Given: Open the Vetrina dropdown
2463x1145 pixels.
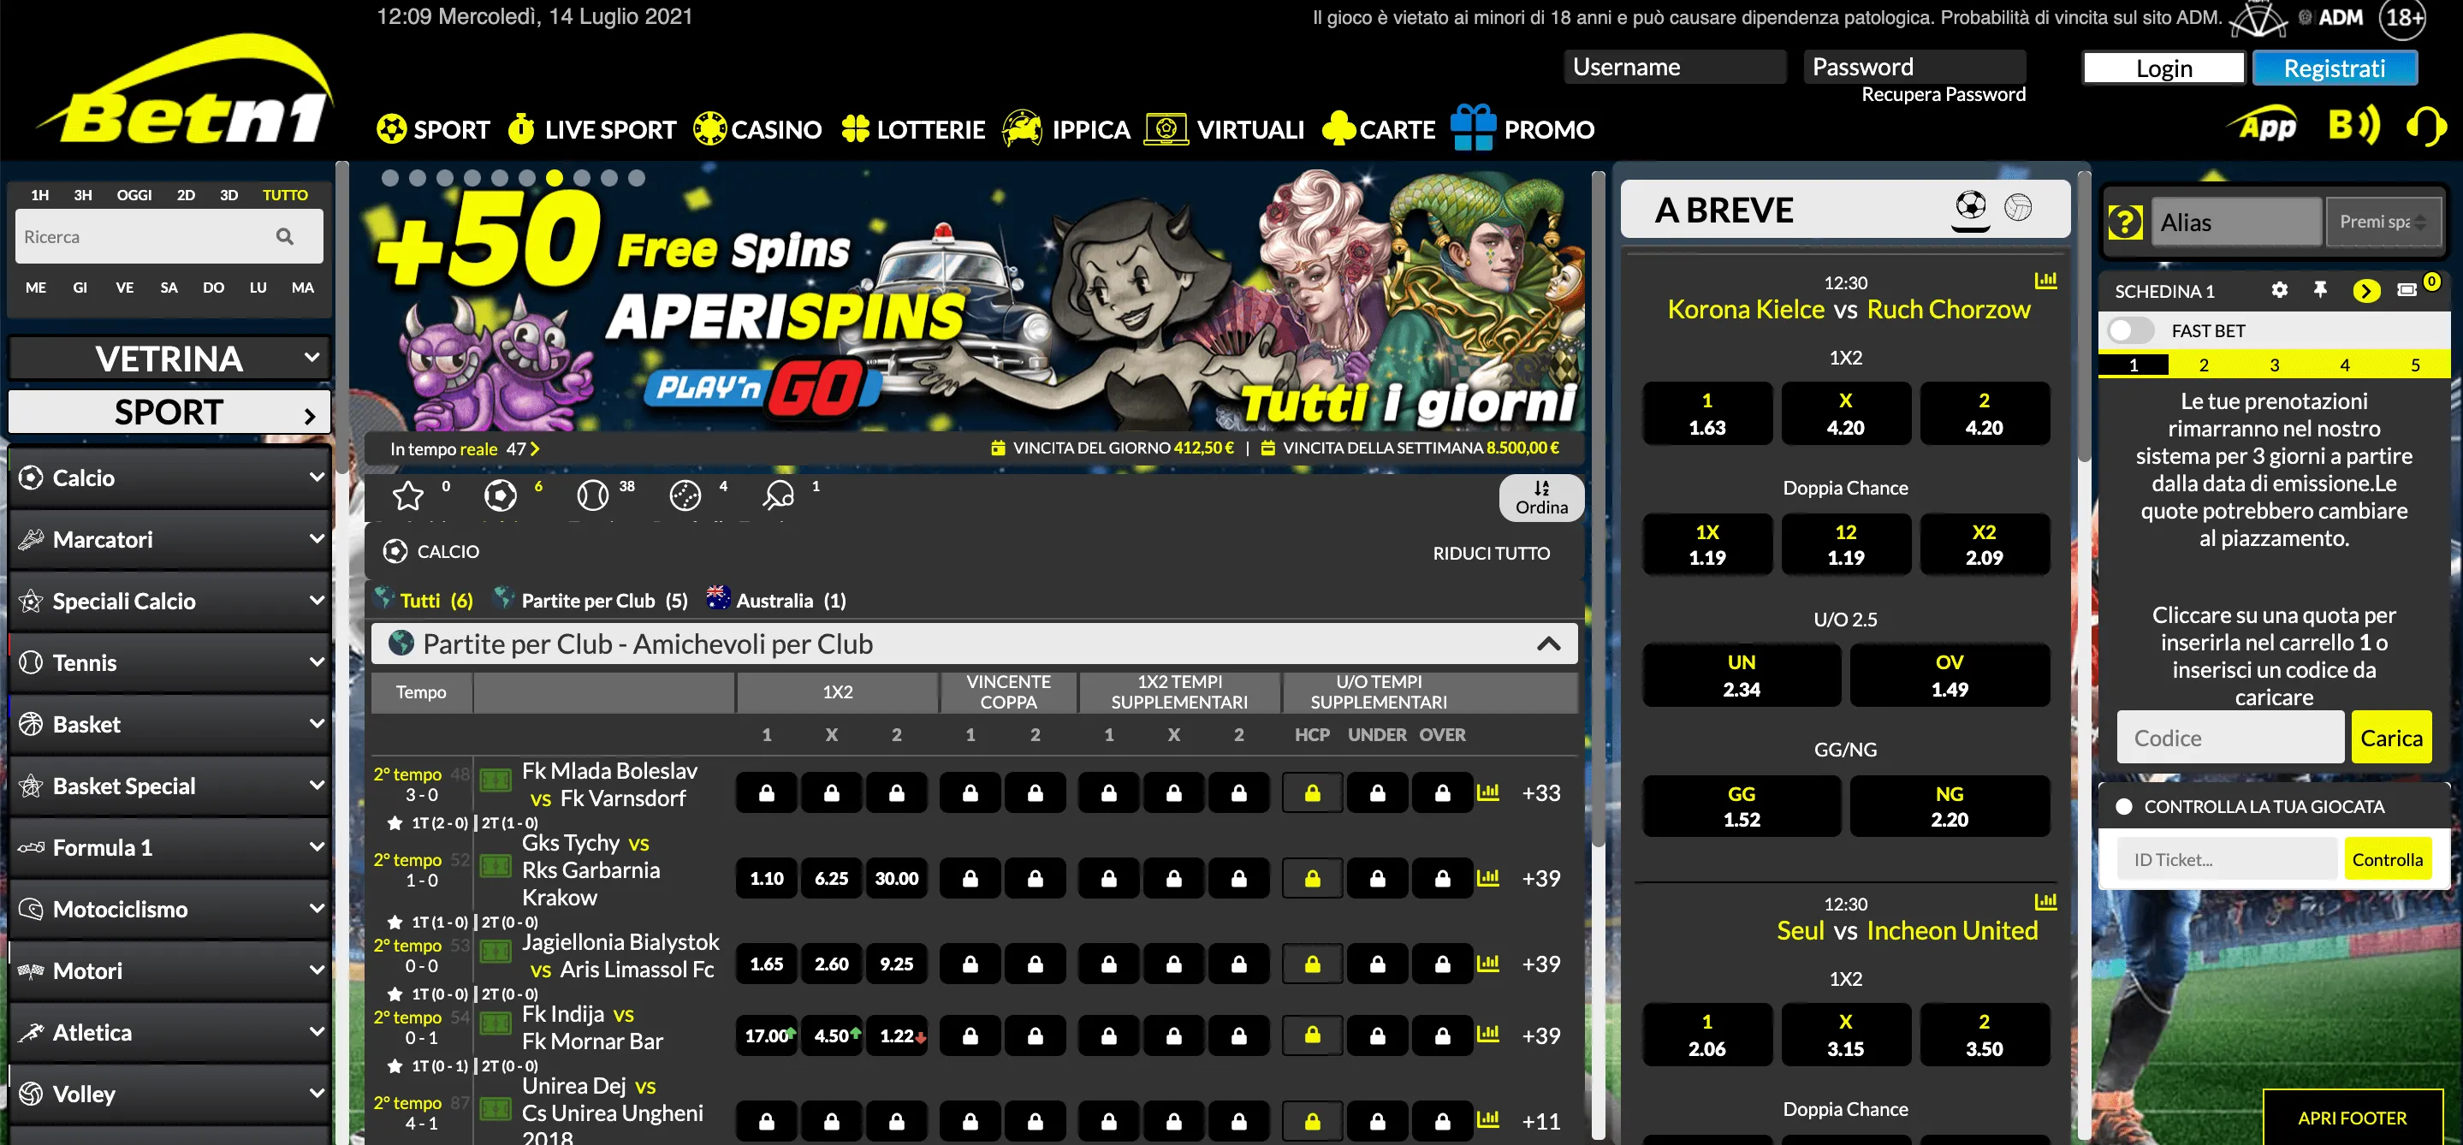Looking at the screenshot, I should point(169,359).
